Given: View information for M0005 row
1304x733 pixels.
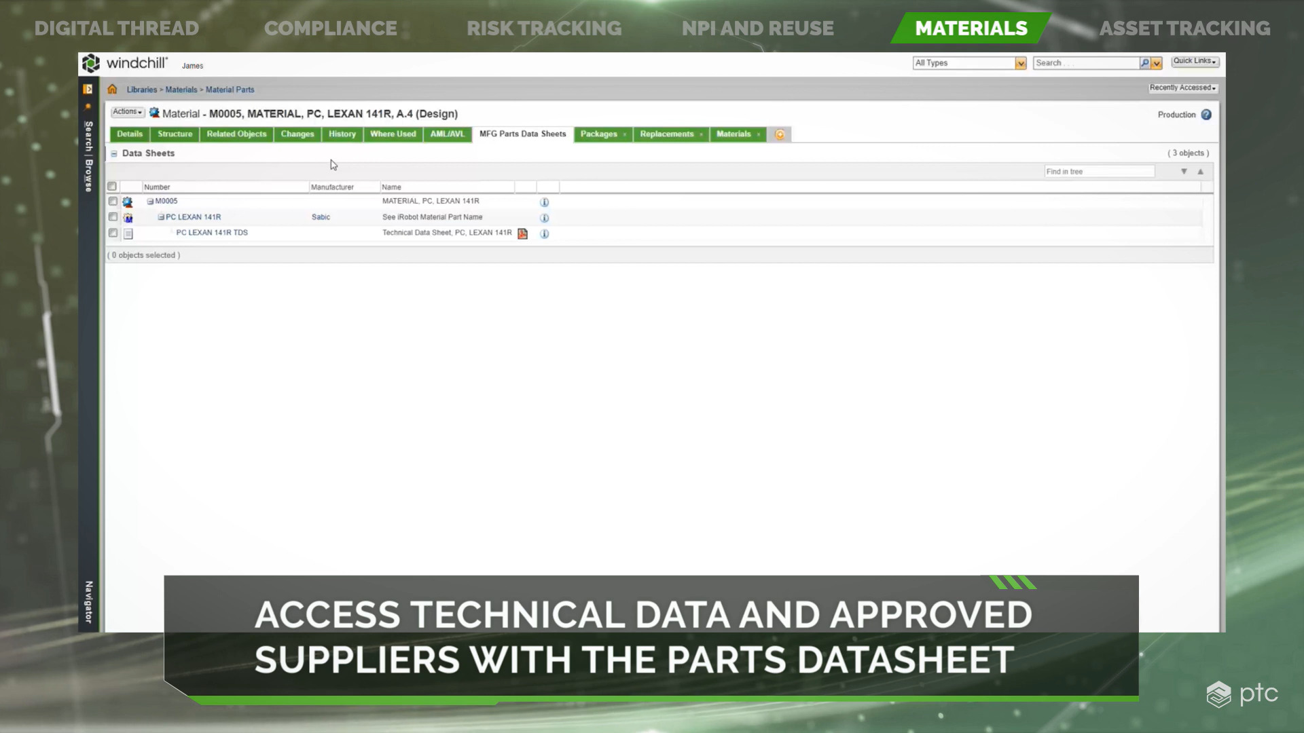Looking at the screenshot, I should point(544,202).
